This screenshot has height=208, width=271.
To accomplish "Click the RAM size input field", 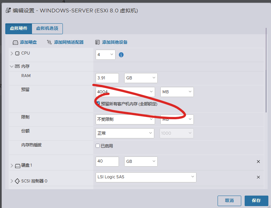I will [x=107, y=78].
